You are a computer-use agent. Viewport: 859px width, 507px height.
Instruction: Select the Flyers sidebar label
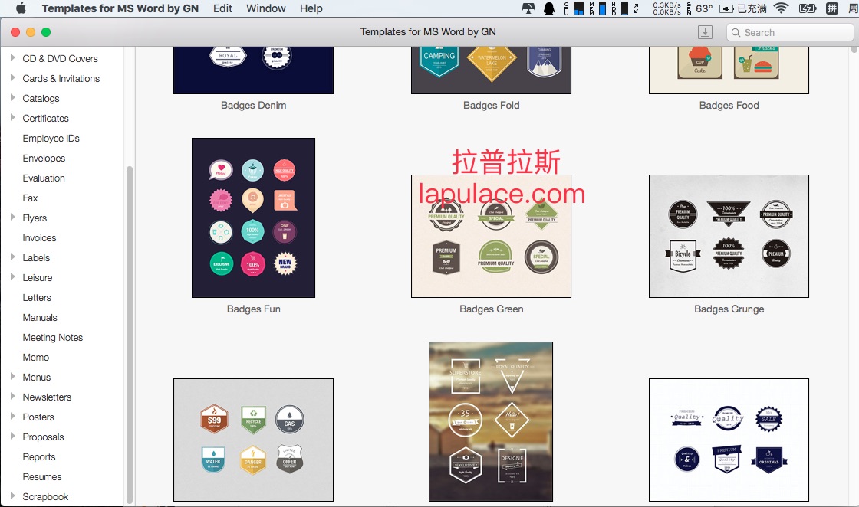35,218
